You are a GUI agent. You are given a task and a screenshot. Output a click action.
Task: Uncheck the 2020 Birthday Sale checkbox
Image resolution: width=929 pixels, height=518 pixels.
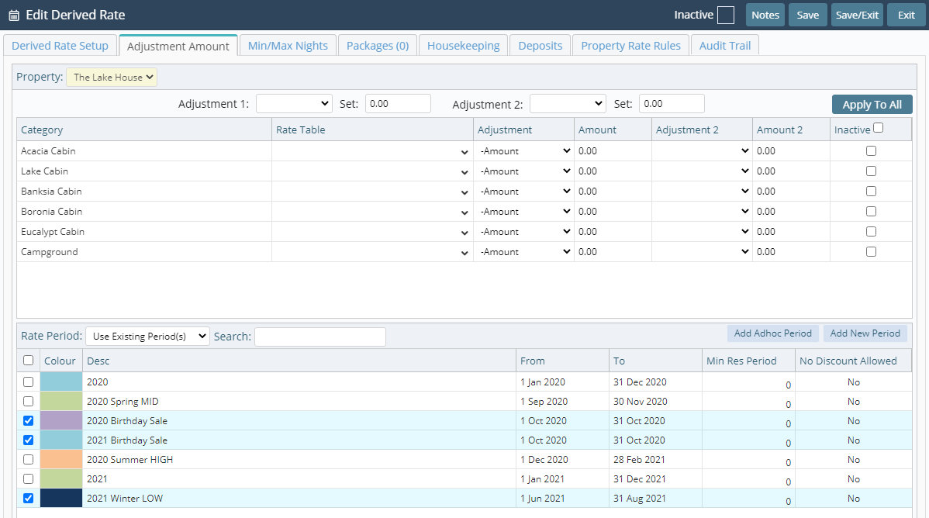point(28,421)
